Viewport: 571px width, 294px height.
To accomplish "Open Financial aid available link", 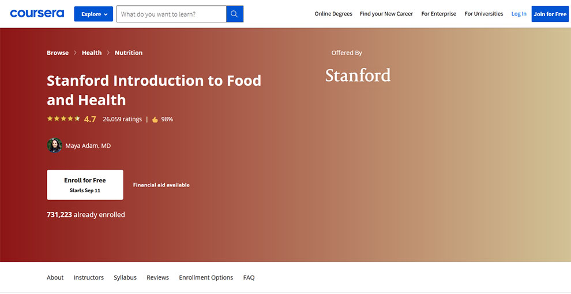I will click(x=161, y=185).
